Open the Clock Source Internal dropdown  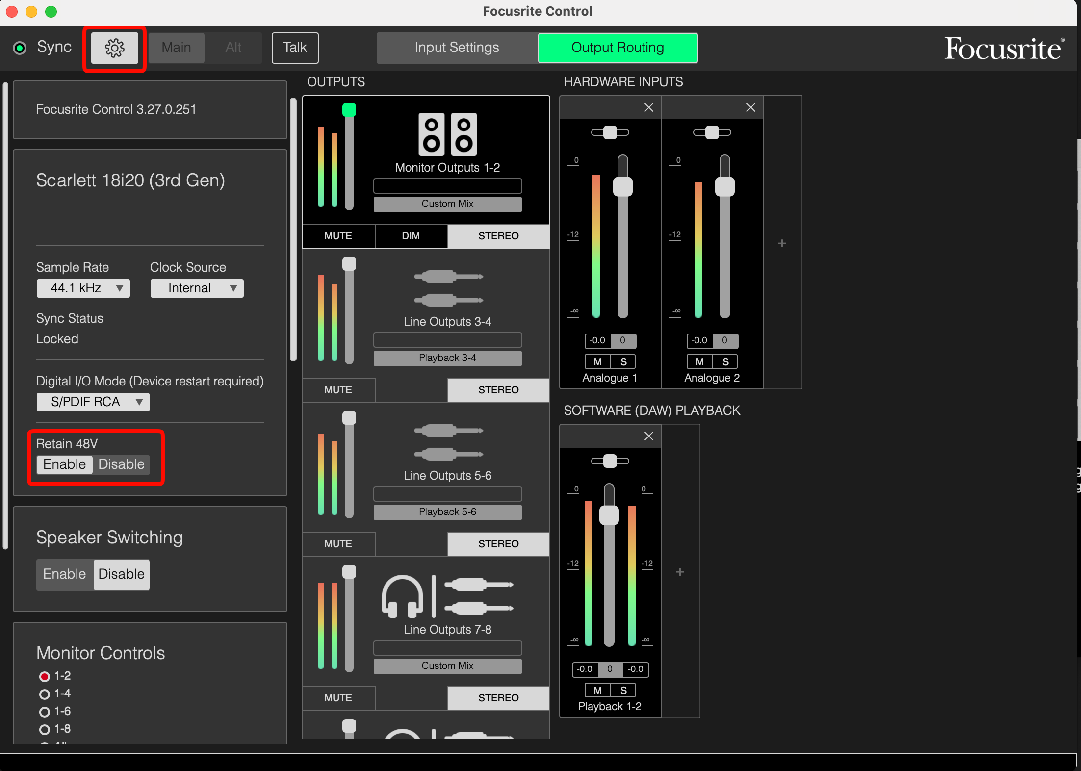tap(197, 288)
